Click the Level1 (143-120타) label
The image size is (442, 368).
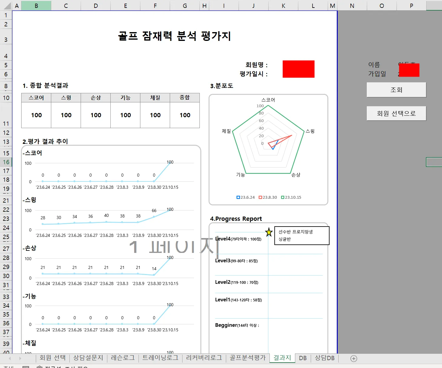[x=238, y=300]
